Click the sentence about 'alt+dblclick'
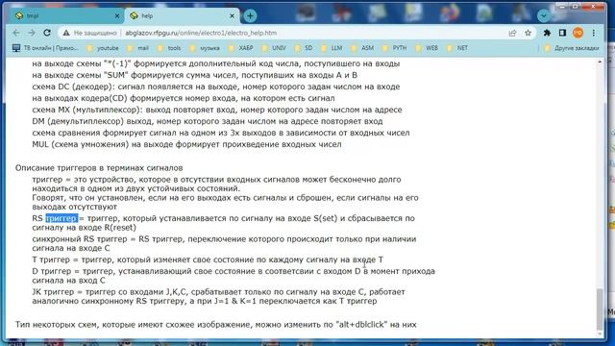This screenshot has height=346, width=615. 215,325
